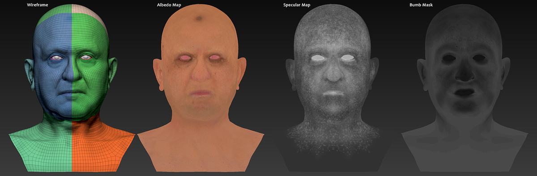Image resolution: width=537 pixels, height=176 pixels.
Task: Click the Wireframe label text
Action: [x=38, y=4]
